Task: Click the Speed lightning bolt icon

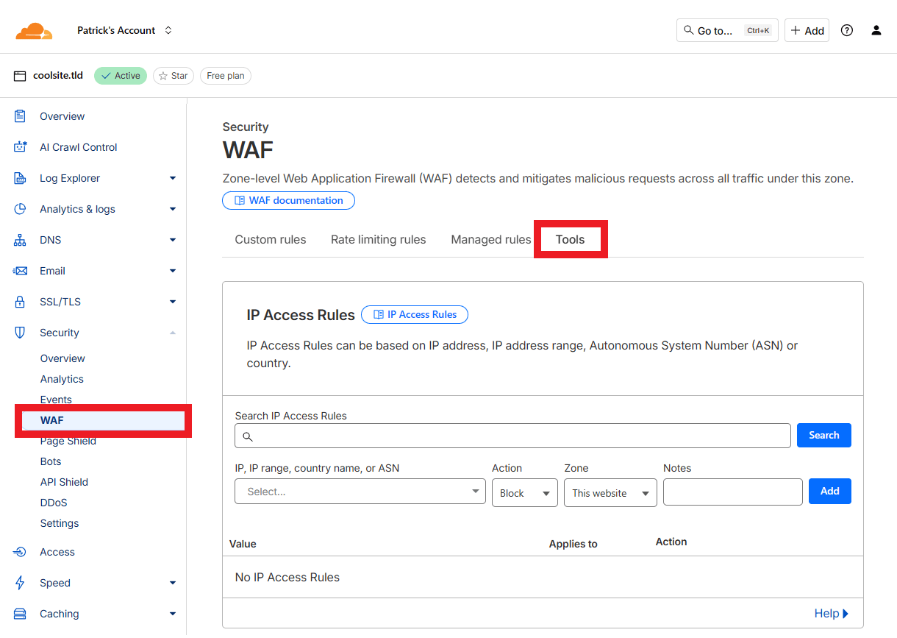Action: [21, 583]
